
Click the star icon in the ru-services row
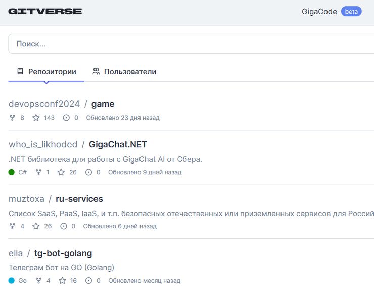[36, 226]
